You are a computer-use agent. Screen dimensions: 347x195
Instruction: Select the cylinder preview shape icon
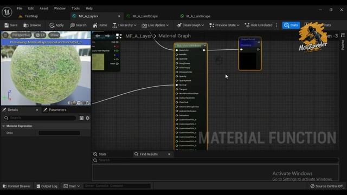[x=69, y=103]
